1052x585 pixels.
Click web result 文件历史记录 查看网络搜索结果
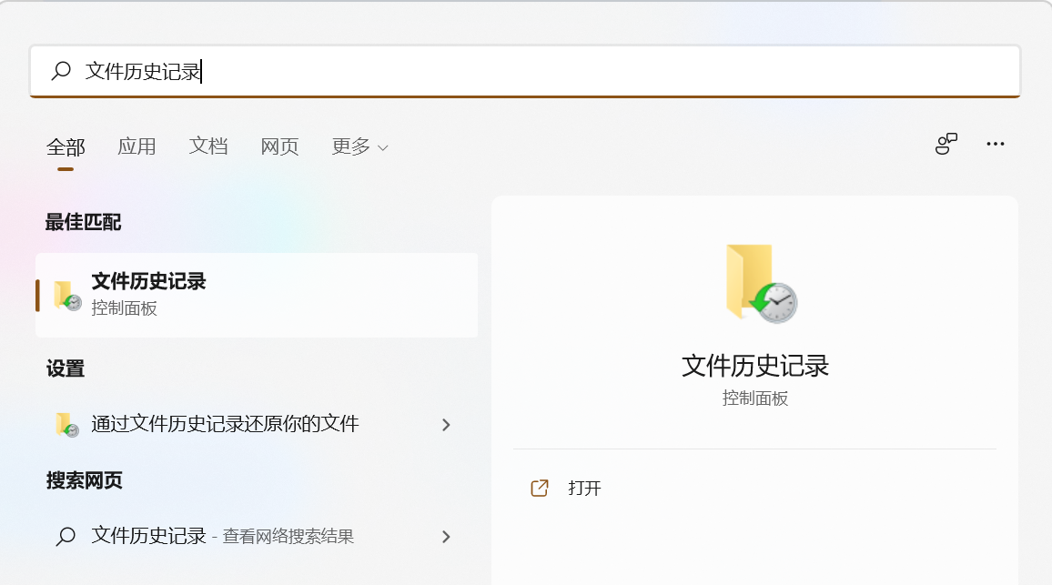click(257, 536)
